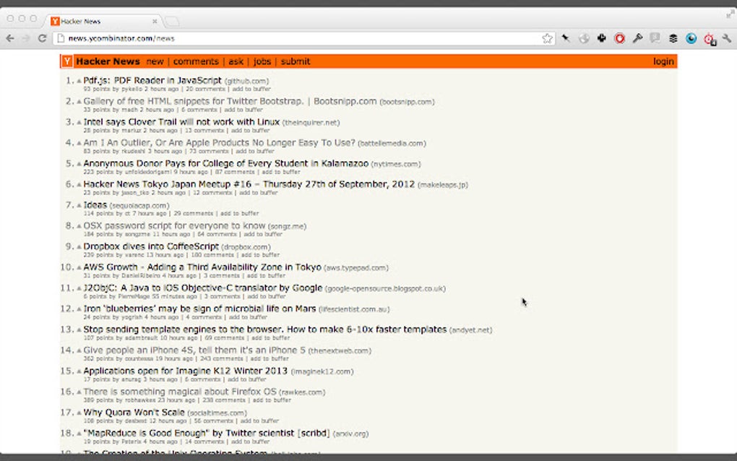This screenshot has height=461, width=737.
Task: Click the back navigation arrow
Action: 9,38
